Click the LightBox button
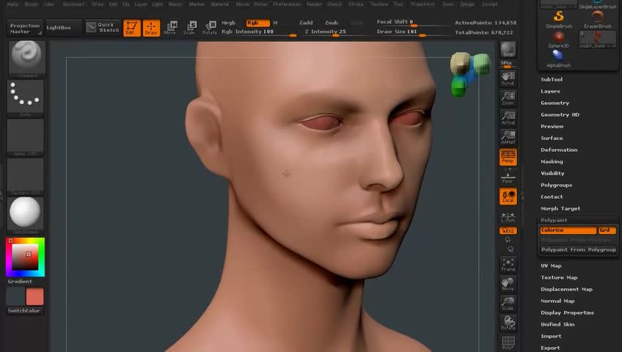This screenshot has height=352, width=622. pyautogui.click(x=59, y=27)
